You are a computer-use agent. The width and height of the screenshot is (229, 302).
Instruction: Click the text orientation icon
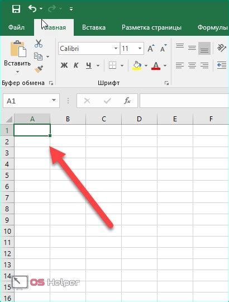click(221, 48)
